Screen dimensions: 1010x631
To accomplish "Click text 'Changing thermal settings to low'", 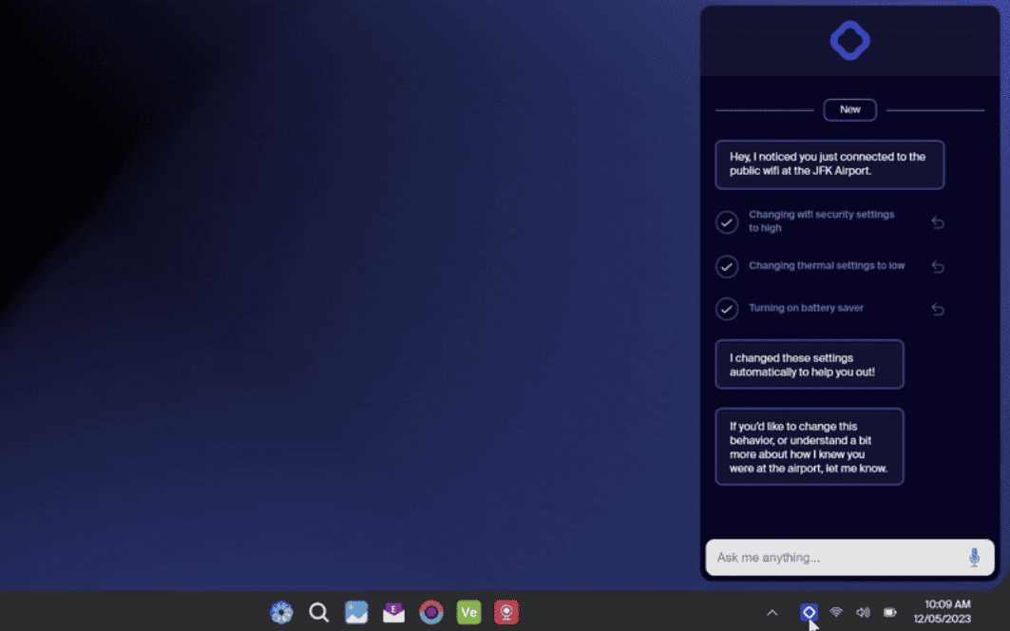I will (827, 265).
